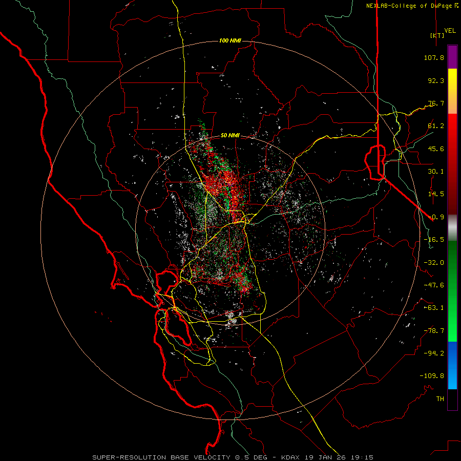Click the -63.1 velocity scale value
Image resolution: width=461 pixels, height=461 pixels.
pyautogui.click(x=434, y=308)
